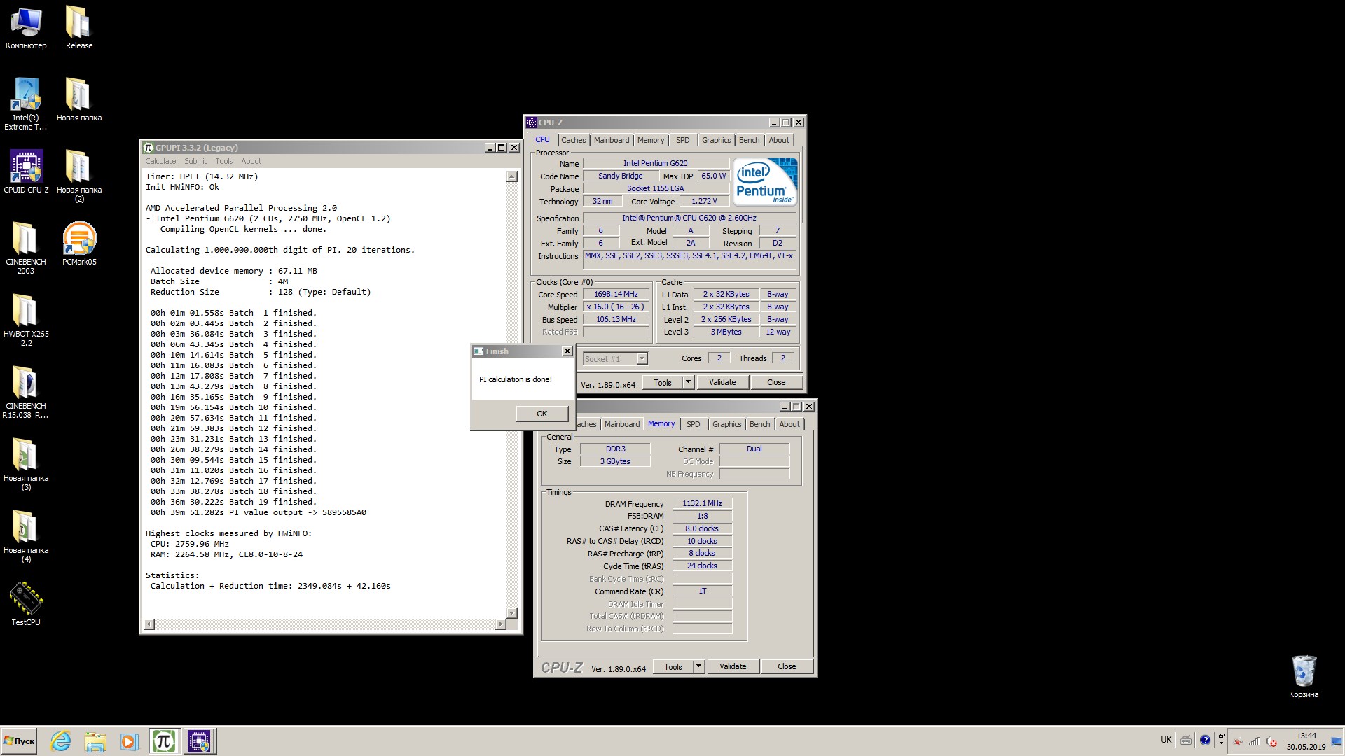Expand Tools dropdown arrow in upper CPU-Z

tap(688, 382)
